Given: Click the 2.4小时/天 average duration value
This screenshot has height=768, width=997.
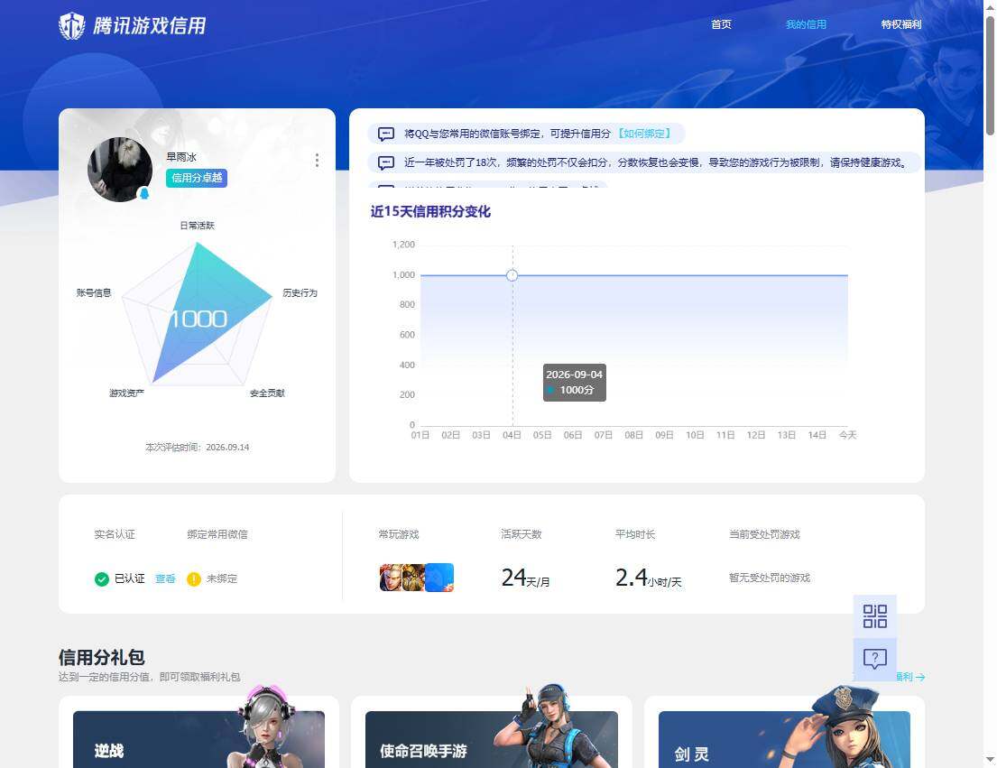Looking at the screenshot, I should (x=648, y=578).
